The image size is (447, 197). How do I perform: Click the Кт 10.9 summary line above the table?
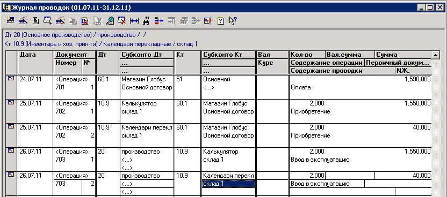[101, 44]
